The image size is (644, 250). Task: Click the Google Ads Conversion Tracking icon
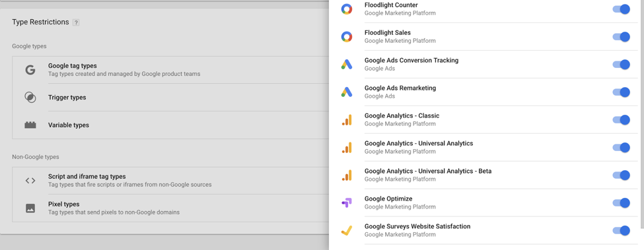tap(347, 65)
